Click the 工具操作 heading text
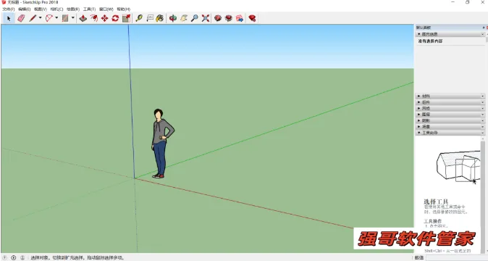Image resolution: width=488 pixels, height=261 pixels. coord(432,221)
